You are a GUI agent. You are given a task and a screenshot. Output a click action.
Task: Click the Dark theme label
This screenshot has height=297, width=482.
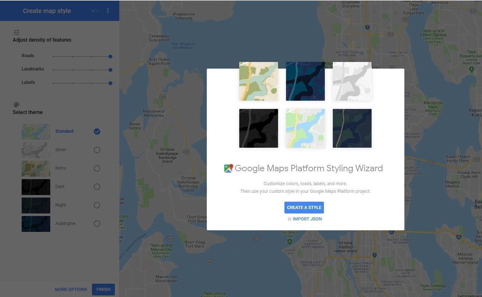pos(60,186)
